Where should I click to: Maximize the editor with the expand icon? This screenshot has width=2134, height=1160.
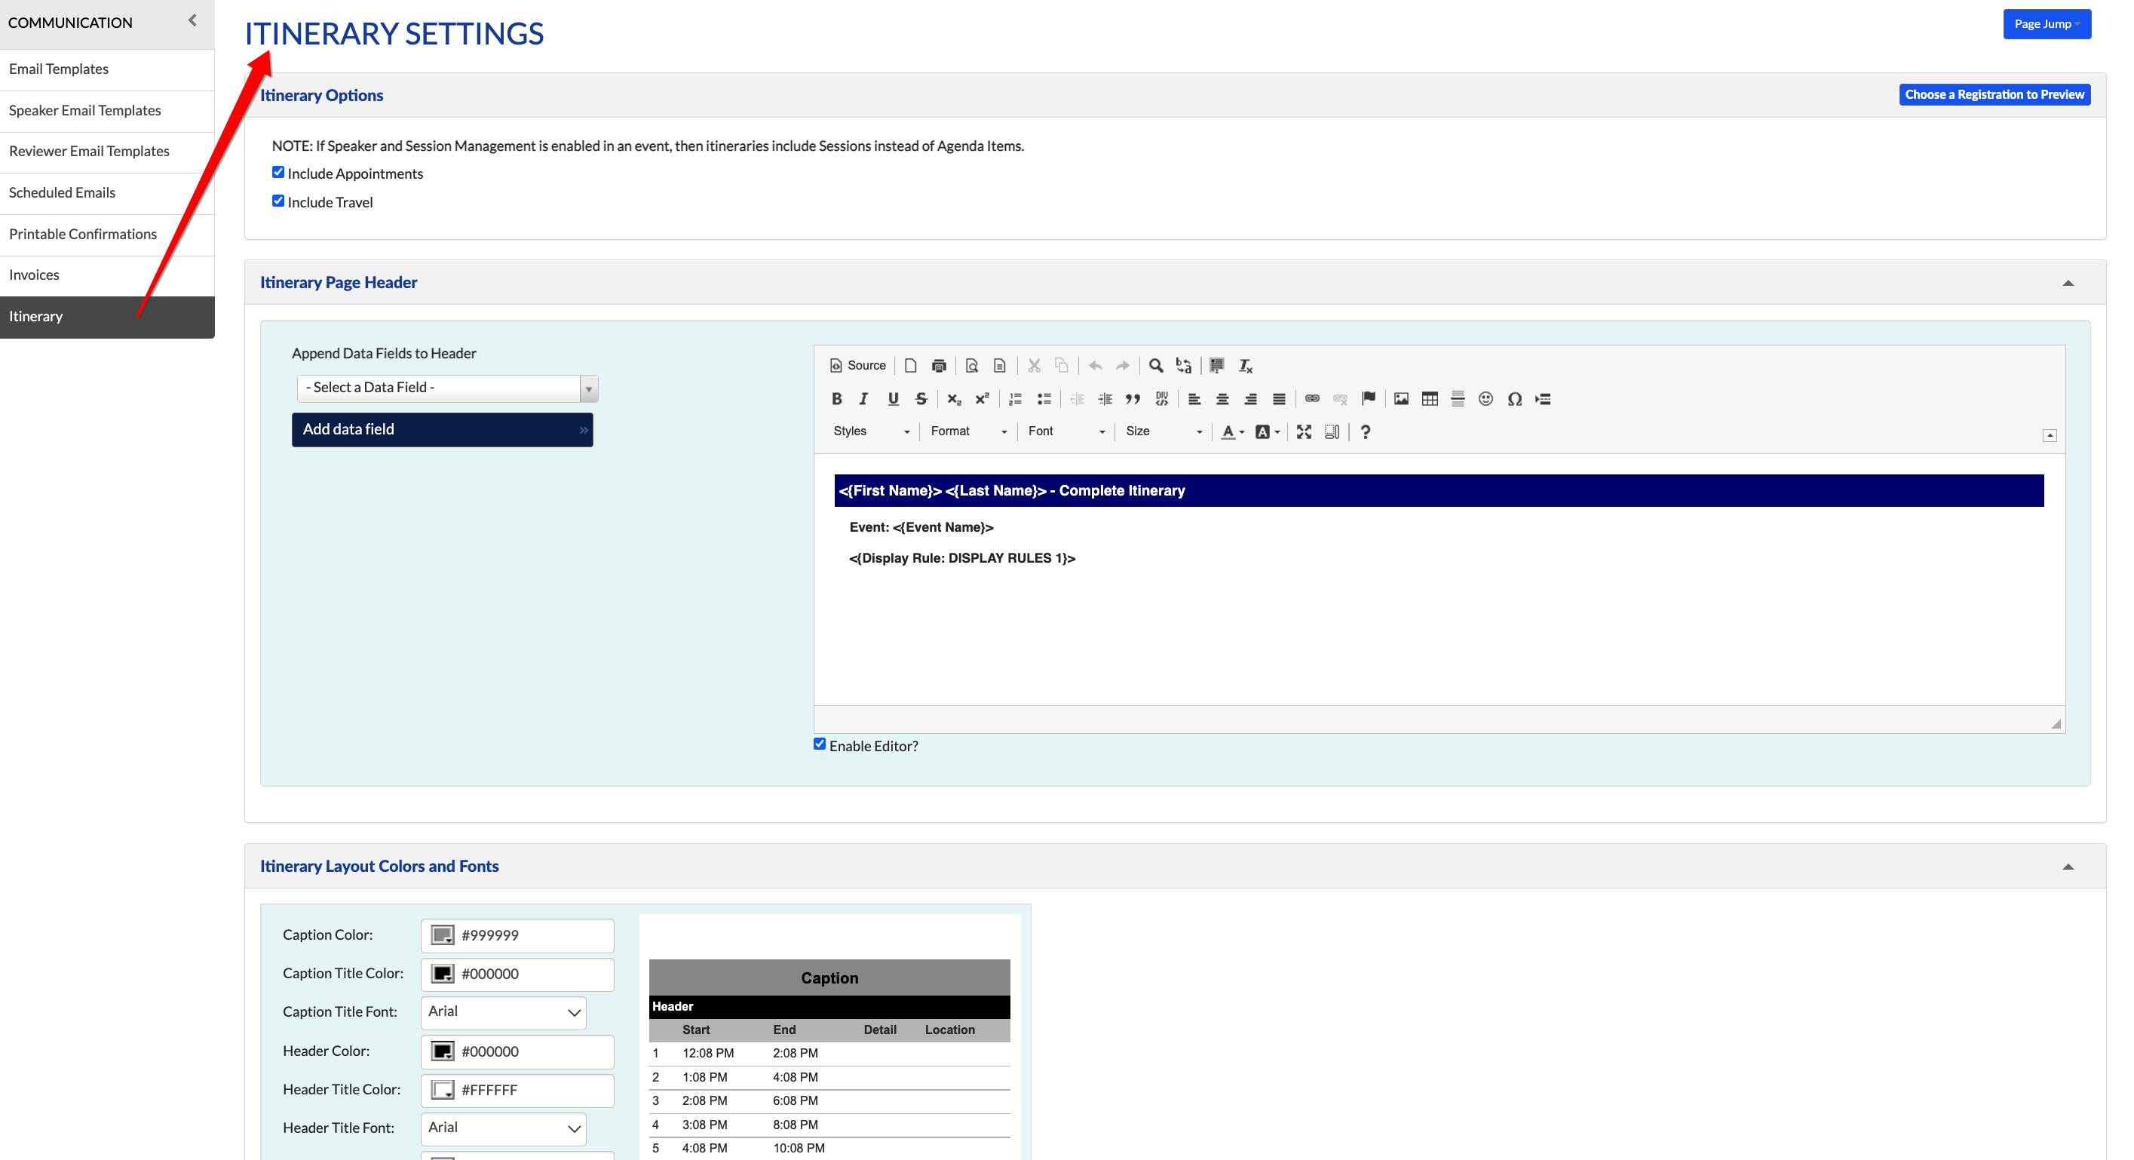[x=1303, y=431]
